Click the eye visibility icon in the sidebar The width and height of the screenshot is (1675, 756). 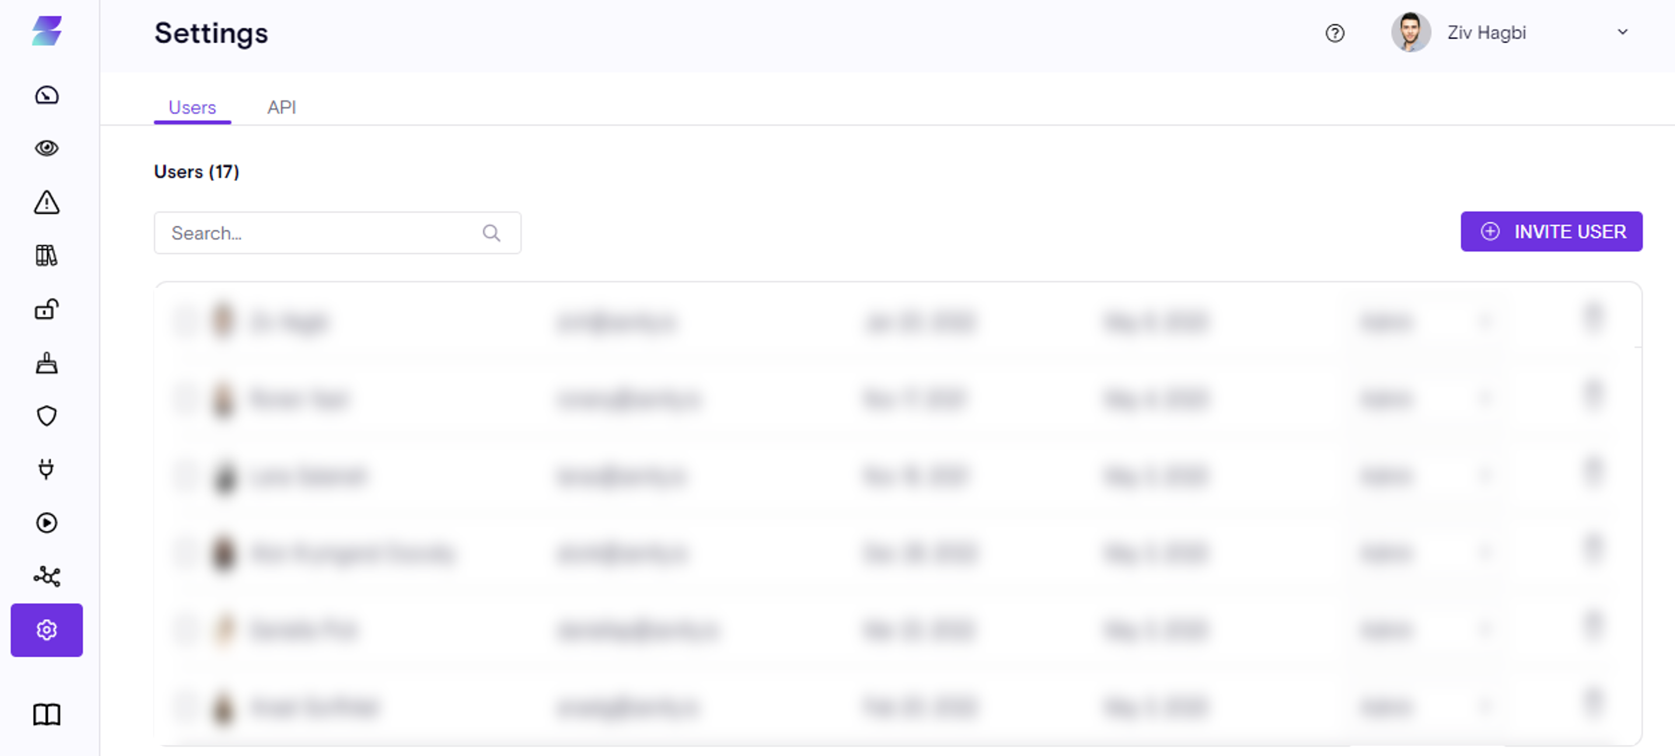pos(46,148)
